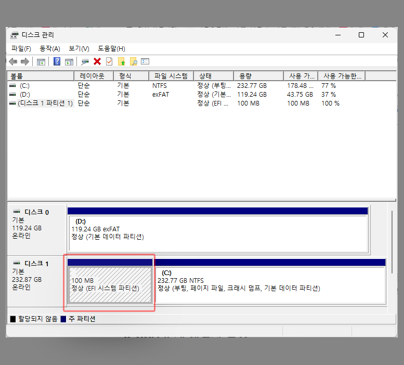The width and height of the screenshot is (404, 365).
Task: Close the Disk Management window
Action: point(385,35)
